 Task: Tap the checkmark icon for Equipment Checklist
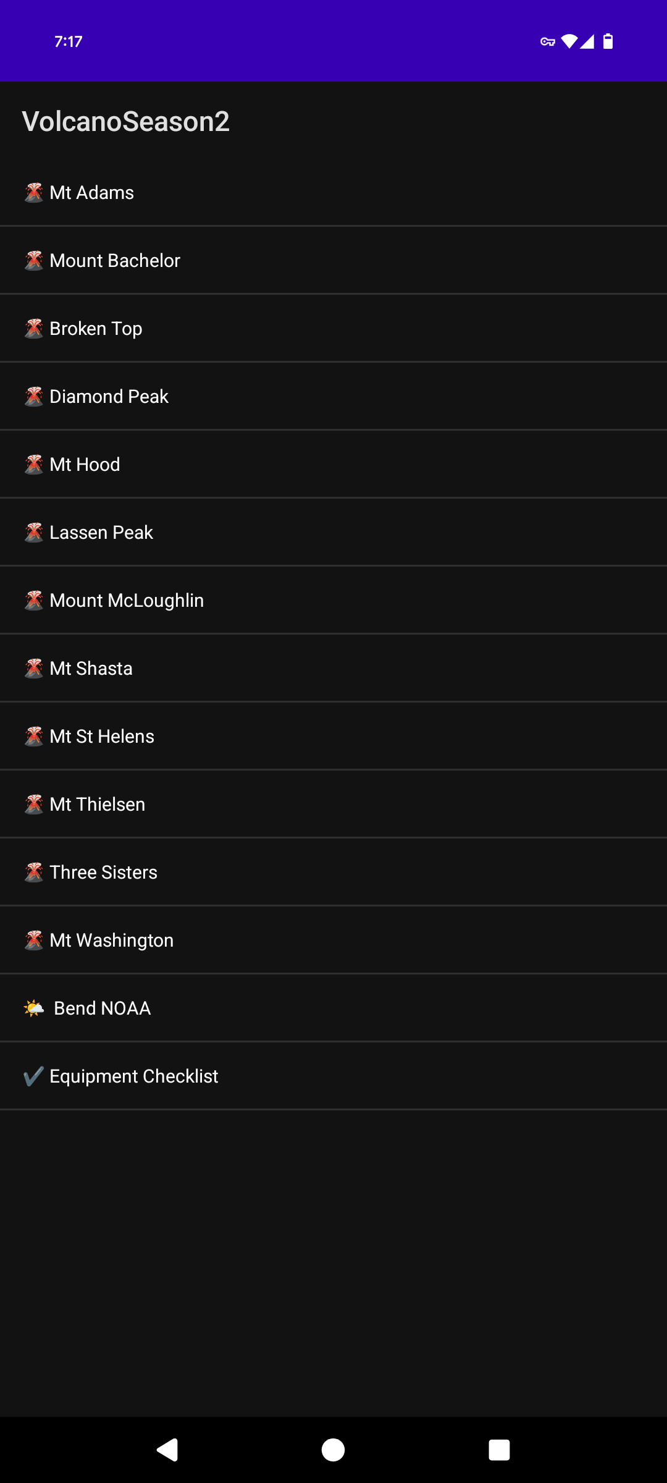[33, 1076]
